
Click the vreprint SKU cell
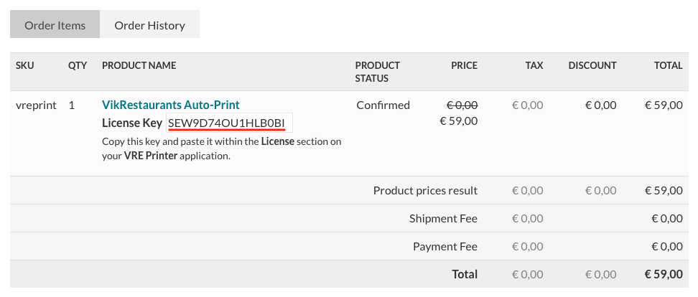tap(36, 105)
